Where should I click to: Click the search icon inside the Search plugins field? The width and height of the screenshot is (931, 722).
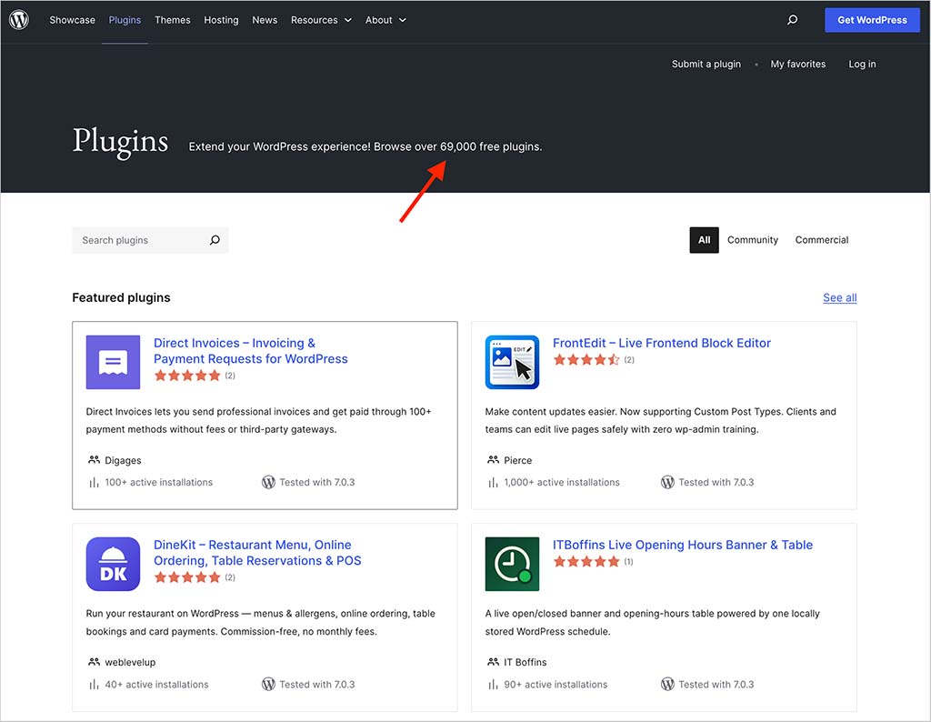point(215,240)
